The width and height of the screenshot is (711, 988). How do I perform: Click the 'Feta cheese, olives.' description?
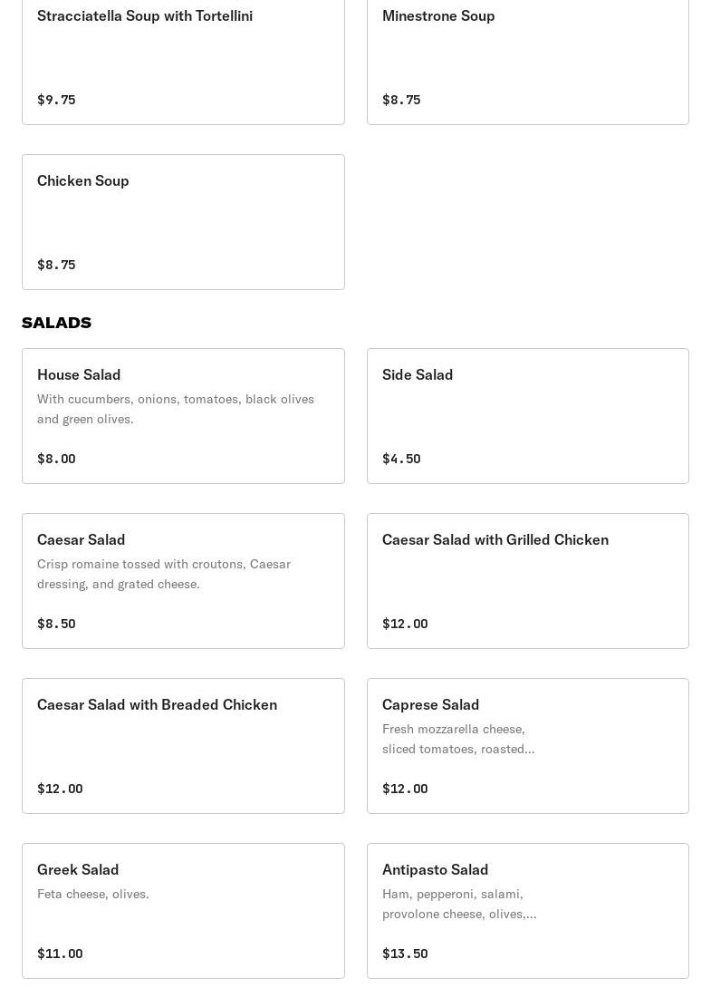[93, 894]
